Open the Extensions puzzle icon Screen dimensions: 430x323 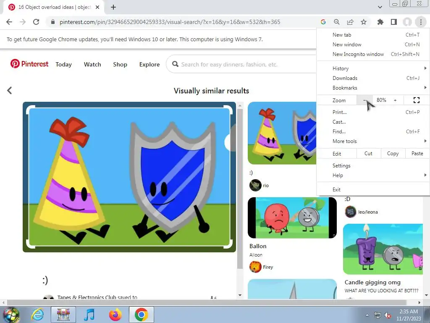(x=380, y=22)
